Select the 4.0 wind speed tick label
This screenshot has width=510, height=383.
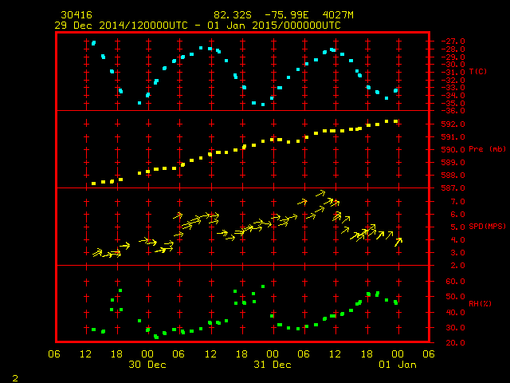pos(457,240)
